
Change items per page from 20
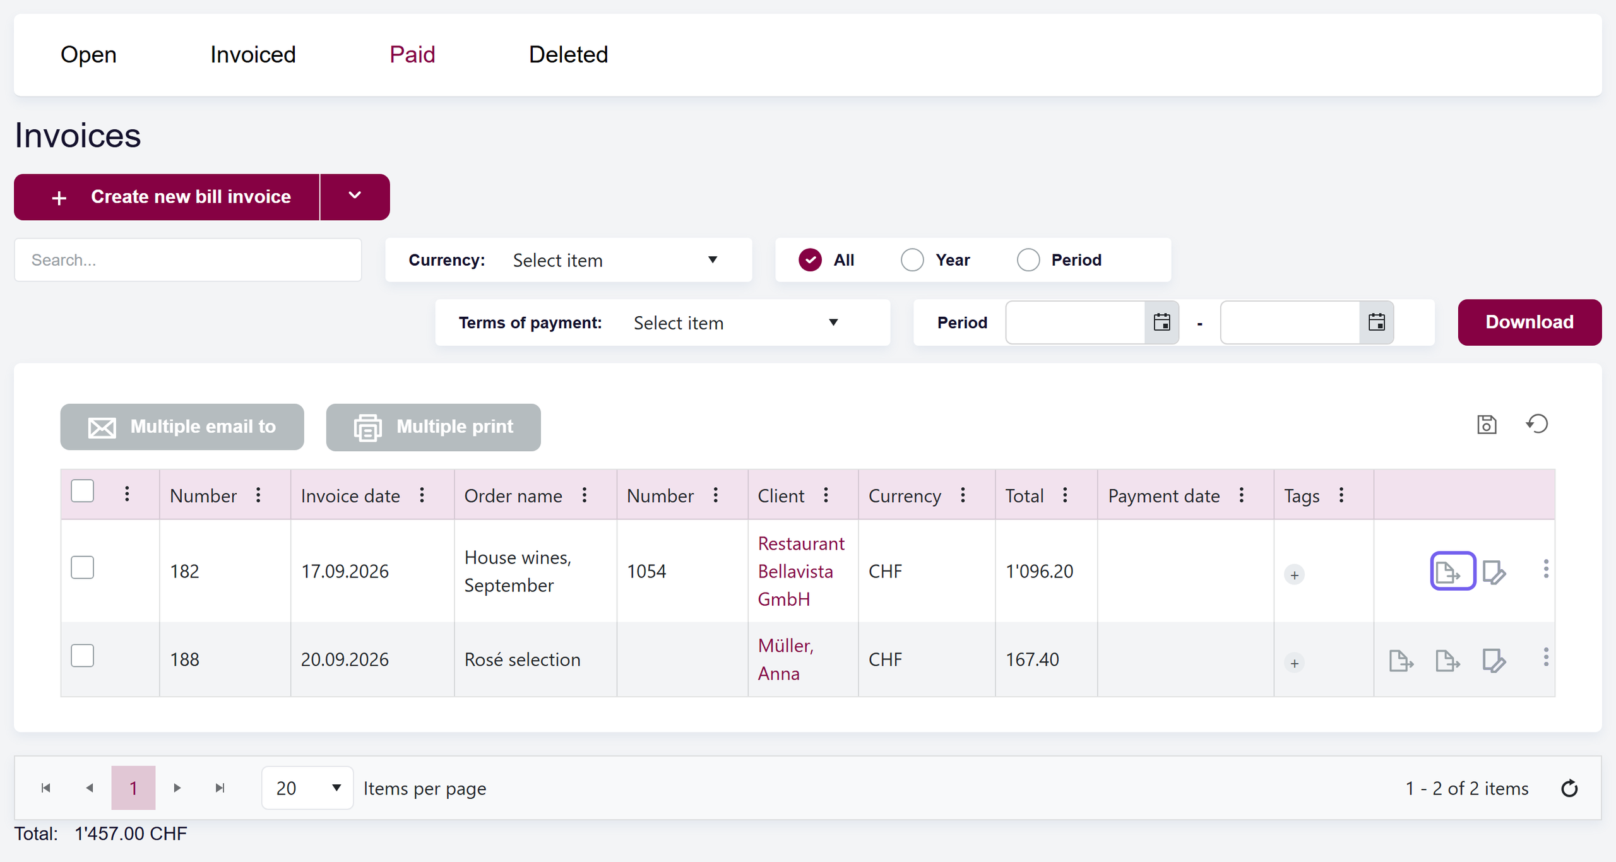pyautogui.click(x=307, y=788)
